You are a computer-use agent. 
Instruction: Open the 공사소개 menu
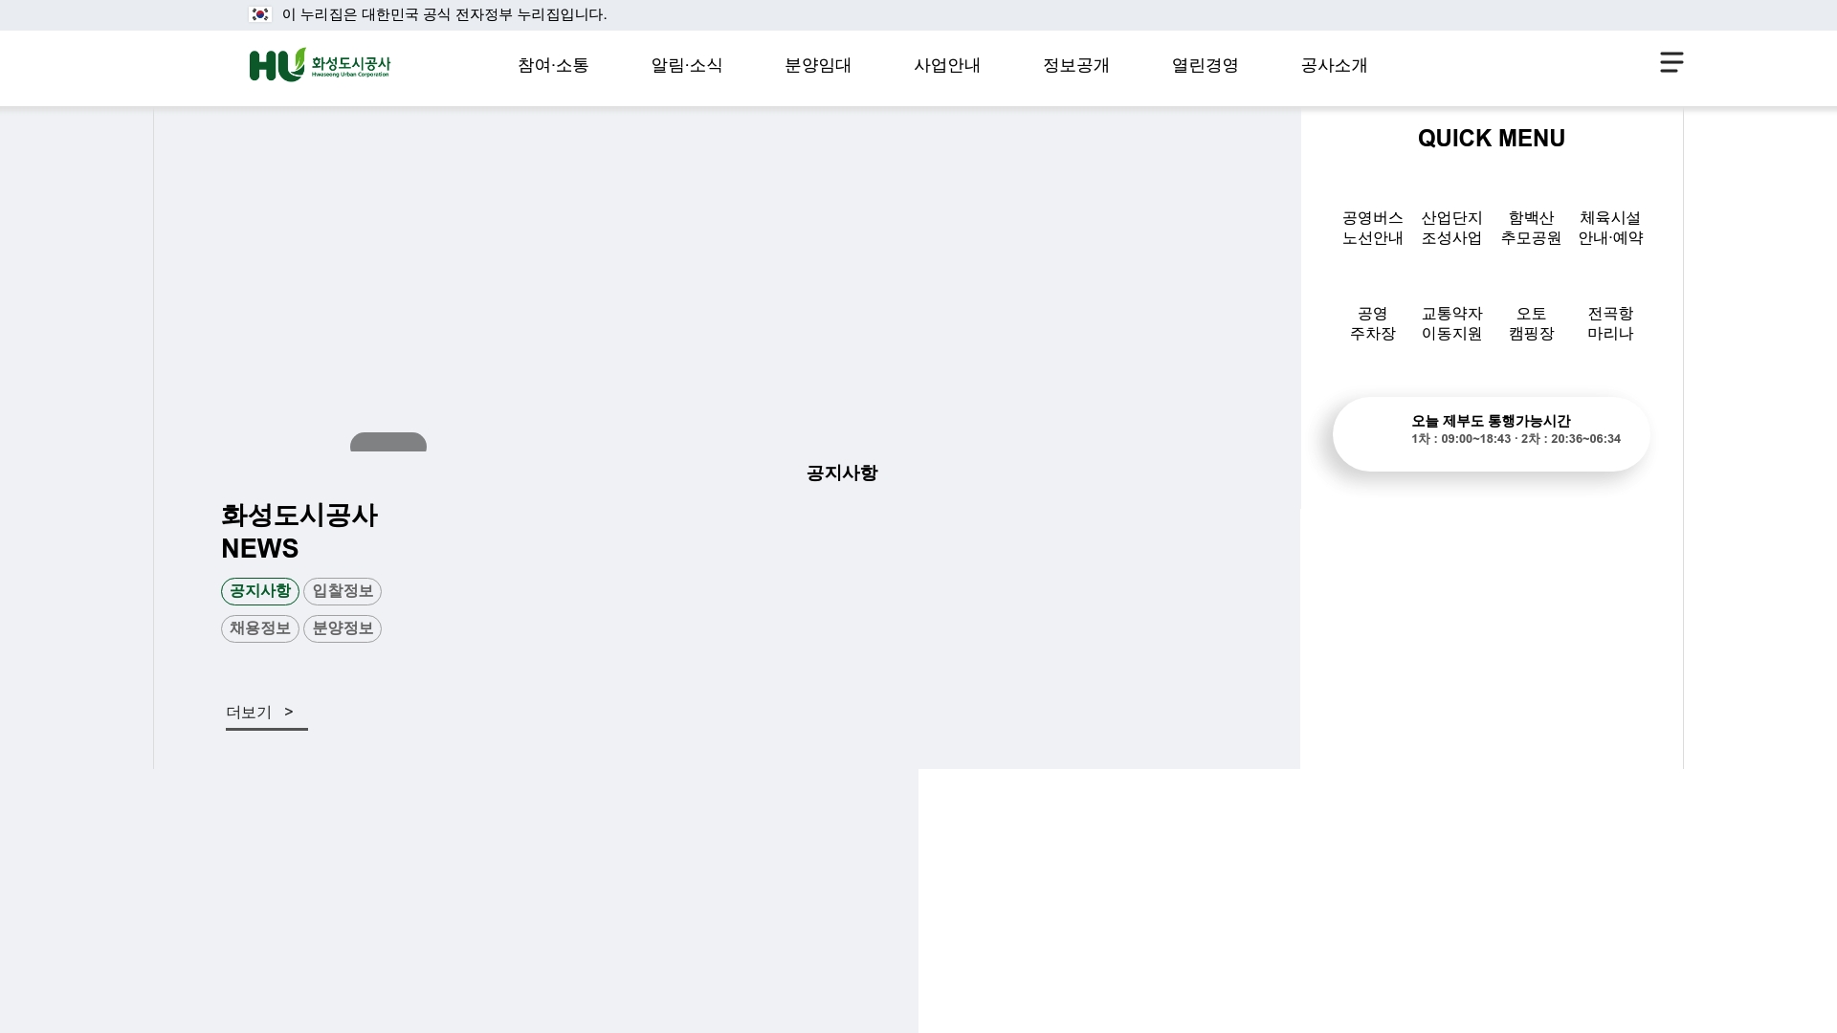pos(1335,66)
